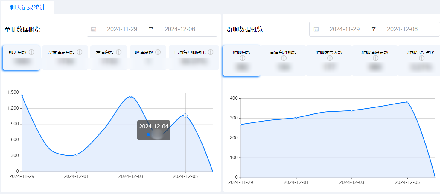Screen dimensions: 440x194
Task: Click calendar icon in 群聊 date range picker
Action: (x=316, y=29)
